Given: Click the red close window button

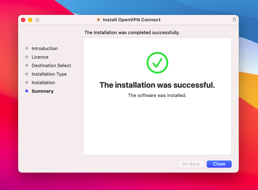Looking at the screenshot, I should [x=23, y=20].
